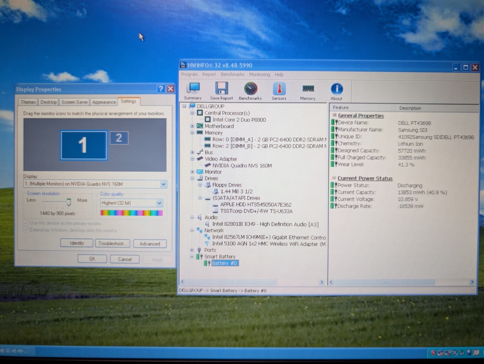
Task: Expand the Motherboard node
Action: click(x=192, y=126)
